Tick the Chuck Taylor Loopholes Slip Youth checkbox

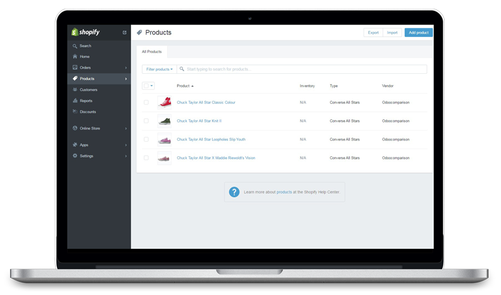[x=146, y=139]
